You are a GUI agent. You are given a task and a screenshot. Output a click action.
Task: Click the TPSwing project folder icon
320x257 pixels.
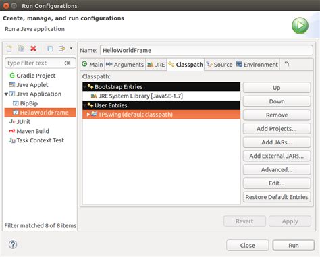tap(94, 114)
